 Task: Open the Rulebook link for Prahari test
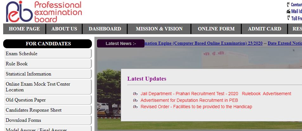pyautogui.click(x=251, y=94)
